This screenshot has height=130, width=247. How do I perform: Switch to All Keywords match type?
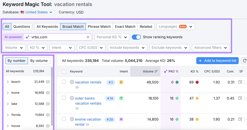[x=47, y=27]
